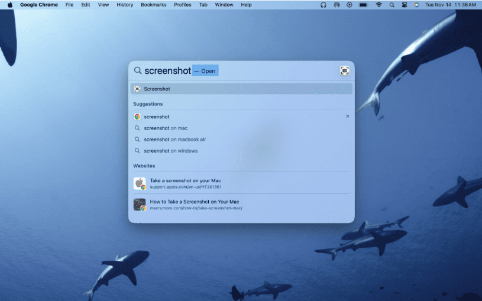Screen dimensions: 482x301
Task: Click the Spotlight search text field
Action: click(x=167, y=71)
